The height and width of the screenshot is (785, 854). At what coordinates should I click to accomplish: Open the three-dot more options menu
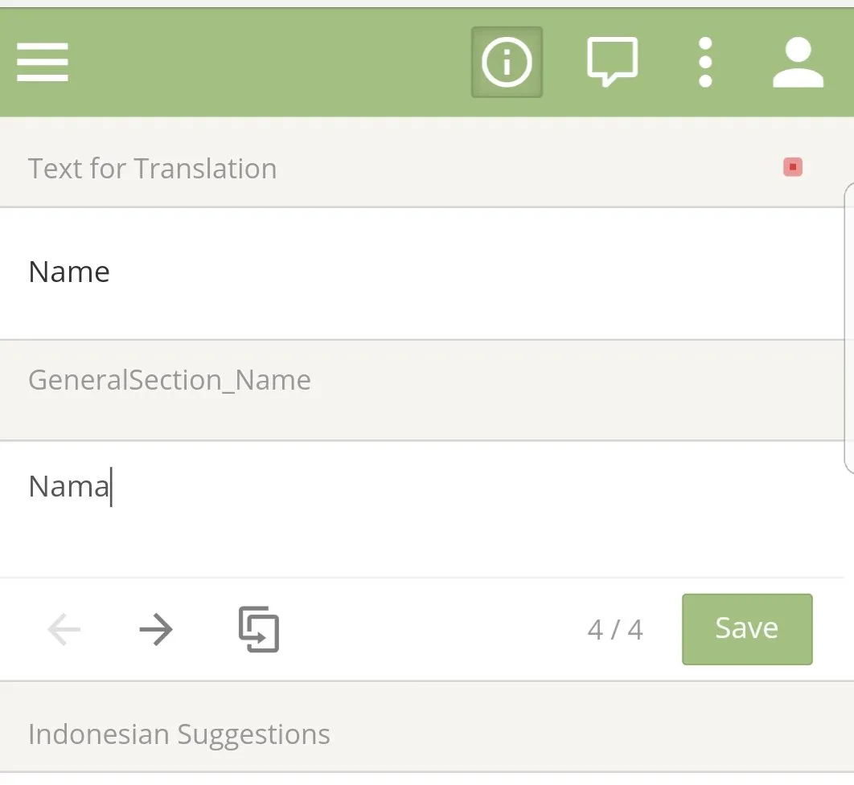705,62
